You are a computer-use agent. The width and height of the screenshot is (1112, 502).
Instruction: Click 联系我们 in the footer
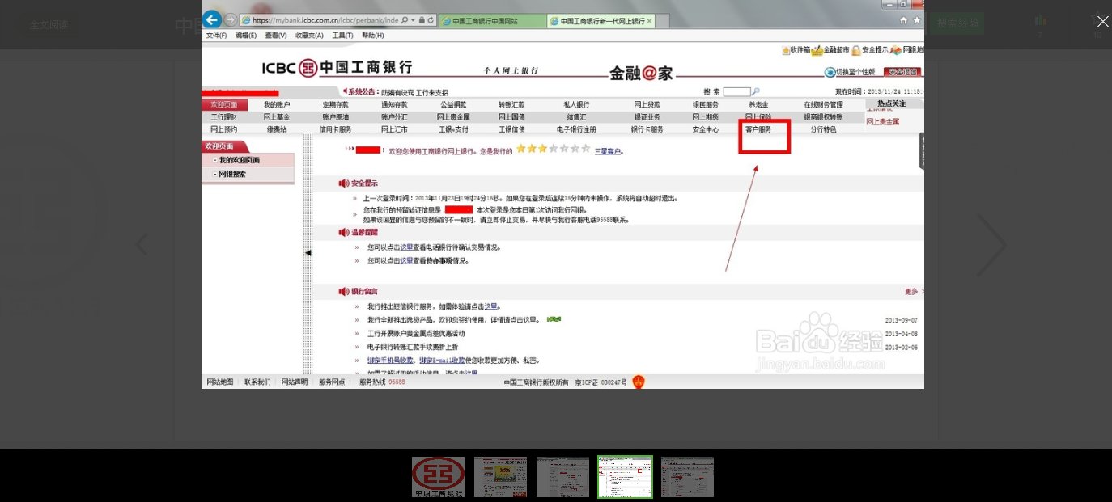(257, 382)
